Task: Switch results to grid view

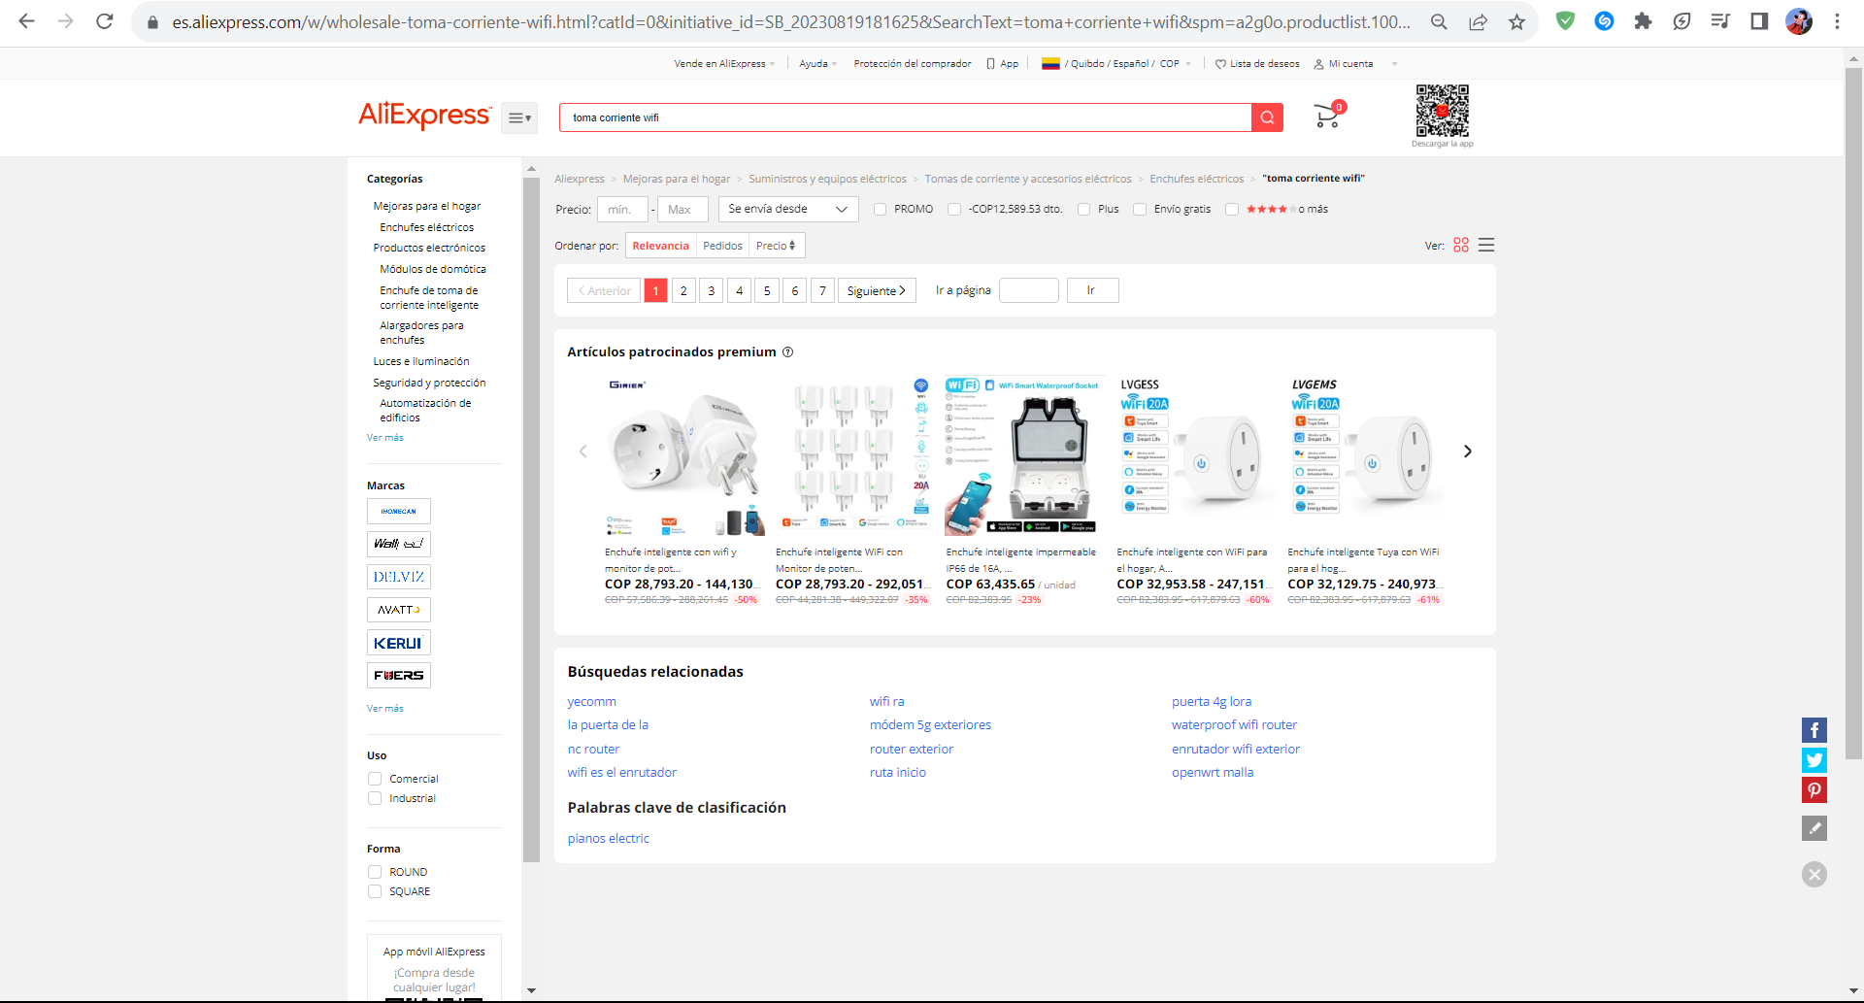Action: [1460, 245]
